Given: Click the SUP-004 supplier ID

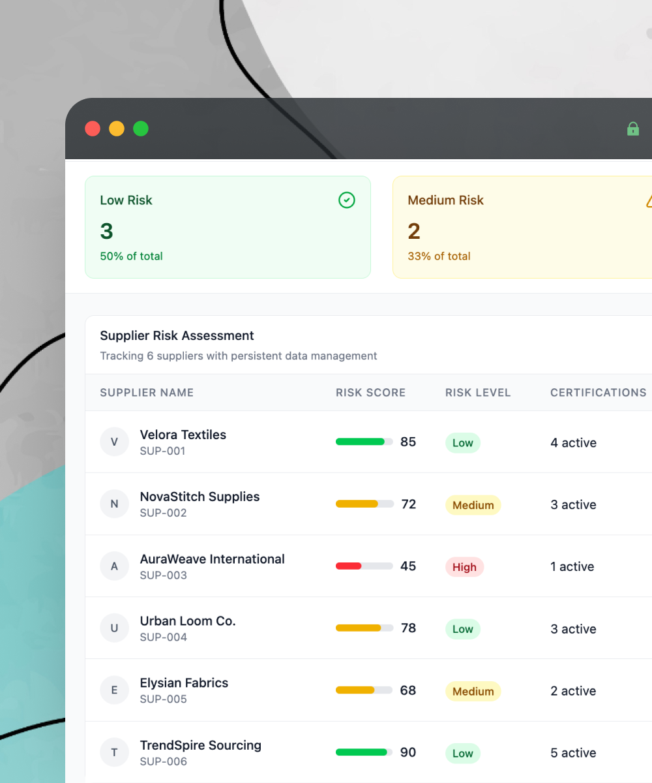Looking at the screenshot, I should point(164,637).
